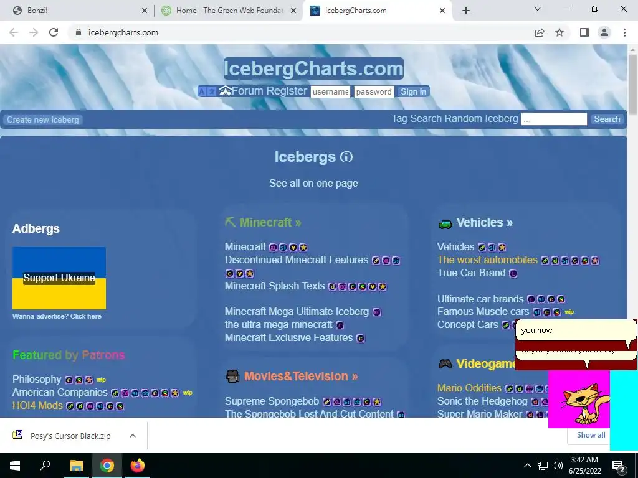Focus the username input field
638x478 pixels.
pos(330,91)
